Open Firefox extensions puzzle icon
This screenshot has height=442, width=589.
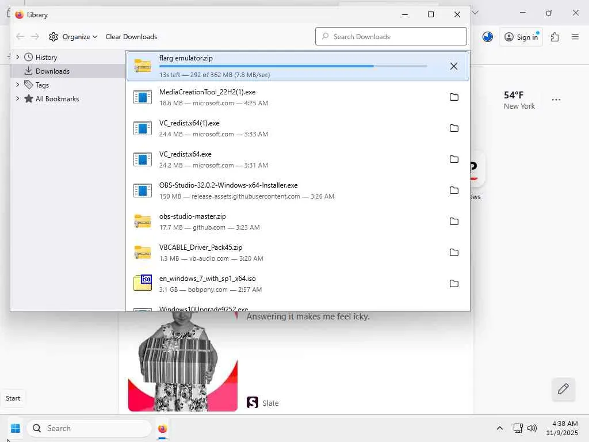click(x=554, y=37)
